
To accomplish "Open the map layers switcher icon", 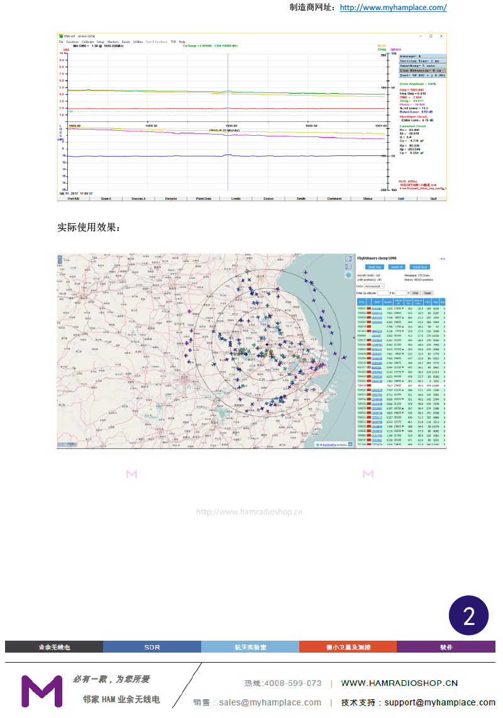I will click(x=348, y=275).
